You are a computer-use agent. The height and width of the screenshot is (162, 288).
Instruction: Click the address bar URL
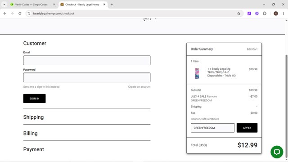(54, 13)
